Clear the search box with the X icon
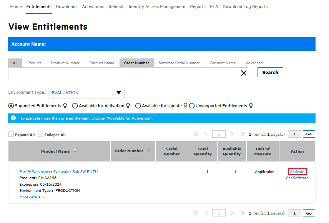329x223 pixels. pos(244,73)
